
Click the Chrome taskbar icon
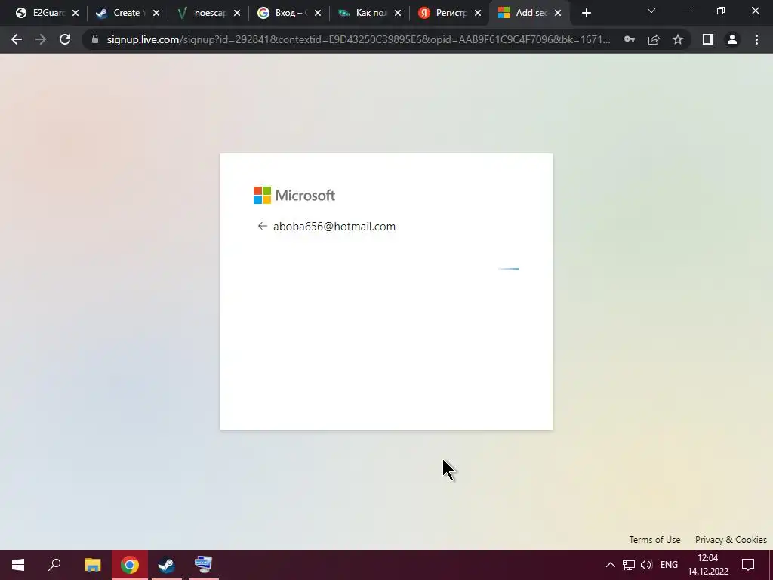pos(130,565)
